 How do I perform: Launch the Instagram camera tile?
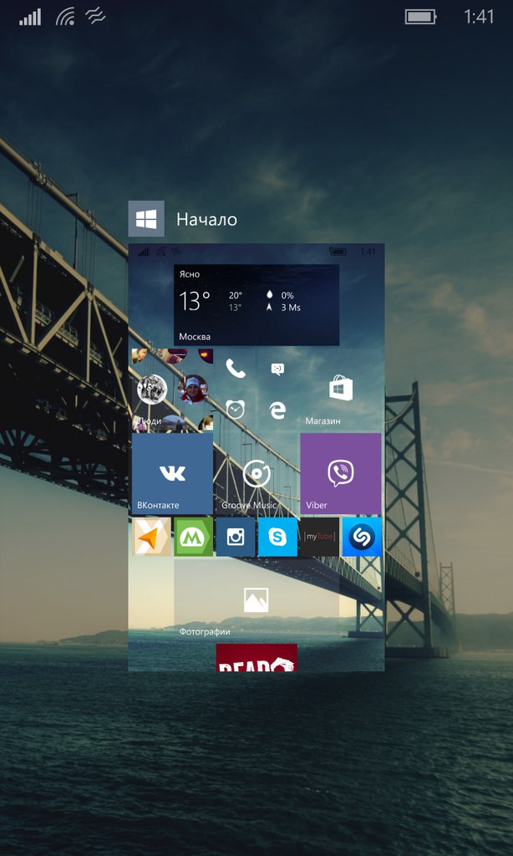tap(236, 537)
